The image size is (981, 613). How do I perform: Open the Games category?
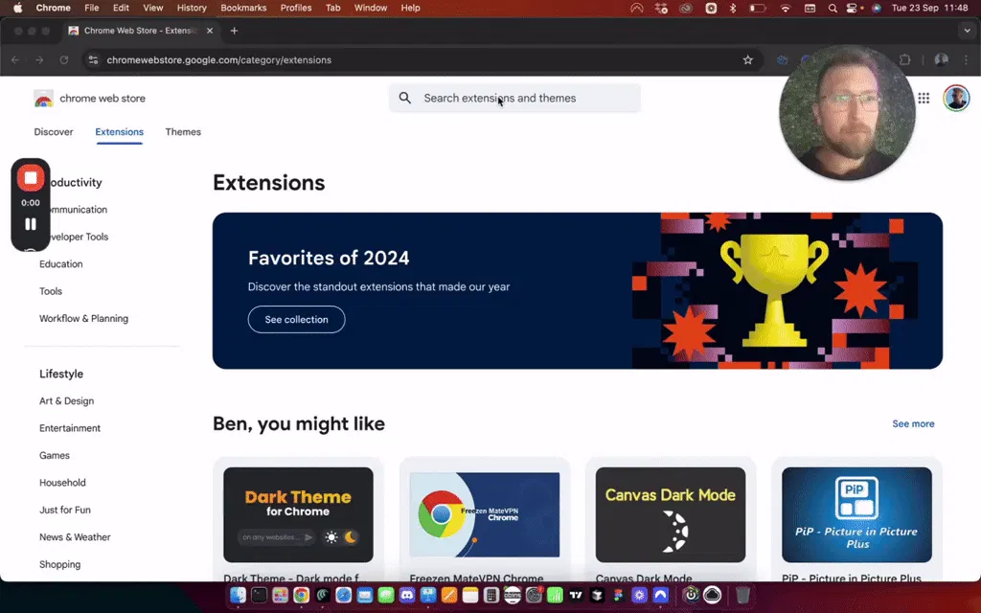55,455
